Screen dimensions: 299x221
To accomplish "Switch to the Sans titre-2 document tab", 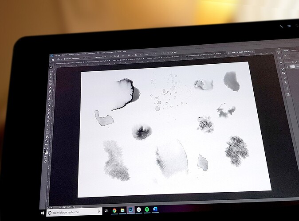I will click(127, 60).
